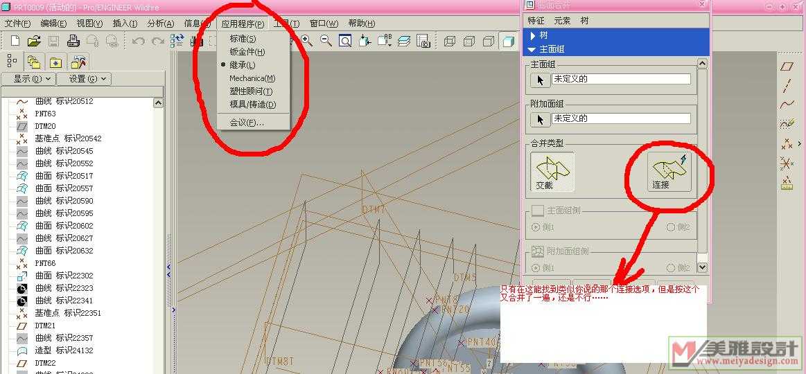This screenshot has height=374, width=806.
Task: Click dialog scrollbar down arrow
Action: point(703,268)
